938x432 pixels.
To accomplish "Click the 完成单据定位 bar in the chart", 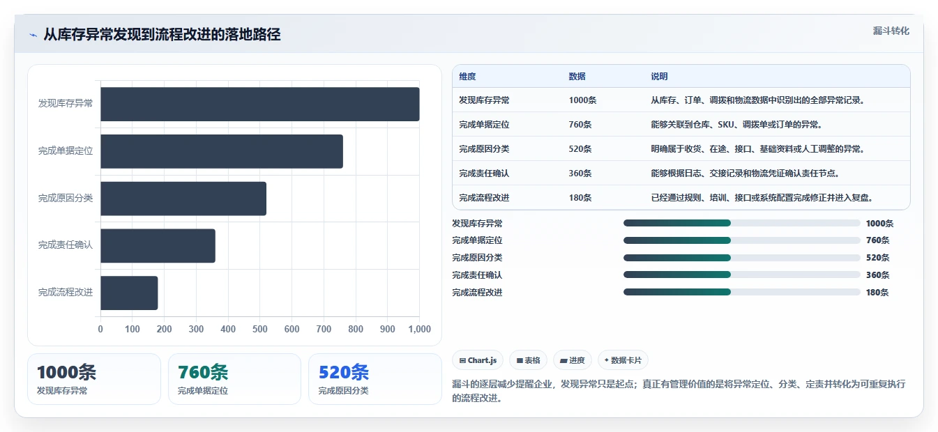I will tap(222, 151).
